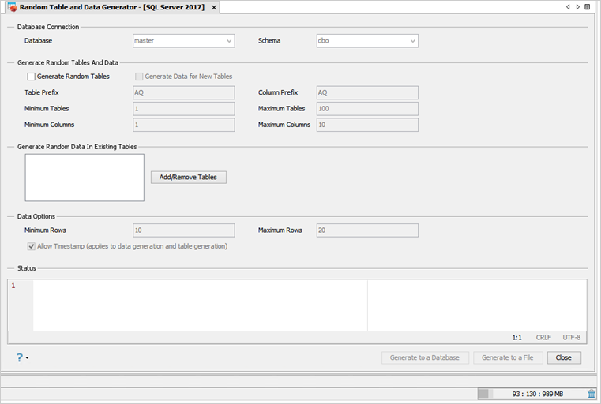Click the UTF-8 encoding indicator
601x404 pixels.
571,338
